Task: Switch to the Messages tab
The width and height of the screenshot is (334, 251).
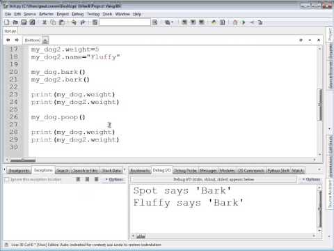Action: (x=208, y=171)
